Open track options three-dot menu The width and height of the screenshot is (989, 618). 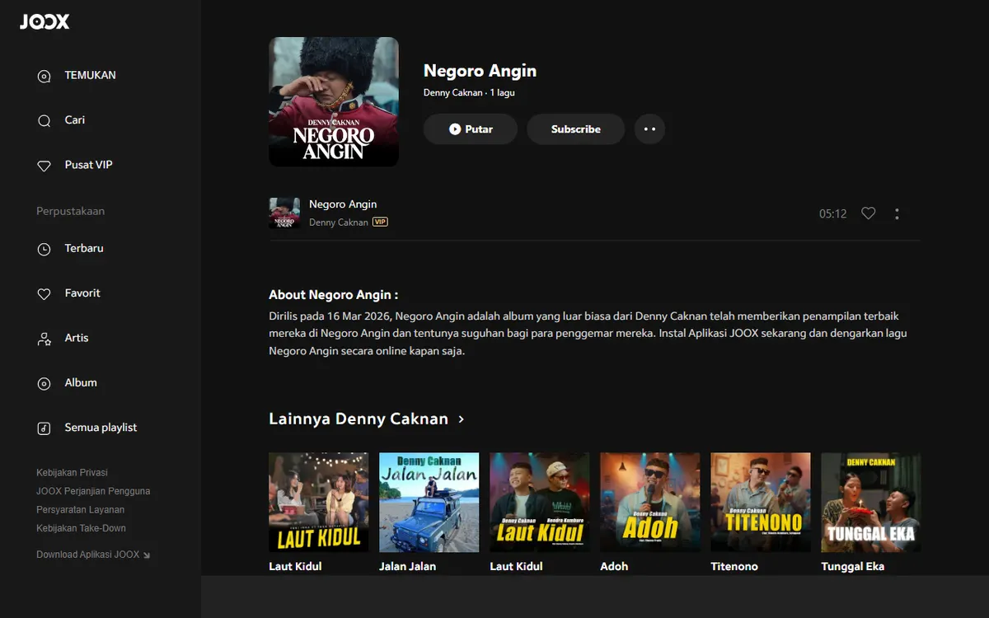[897, 213]
